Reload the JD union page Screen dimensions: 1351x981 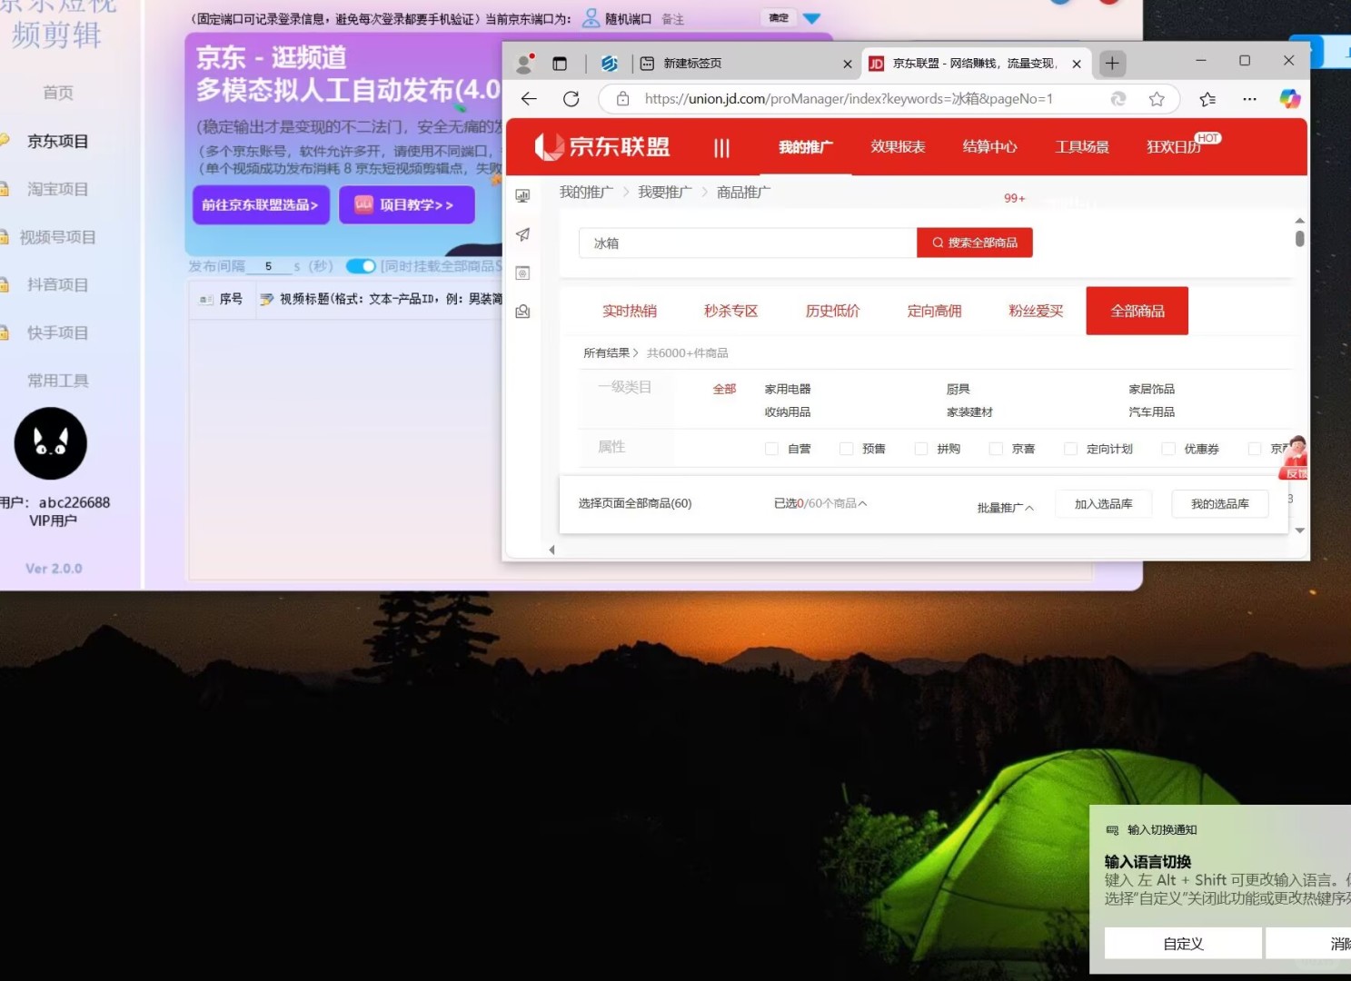coord(571,99)
